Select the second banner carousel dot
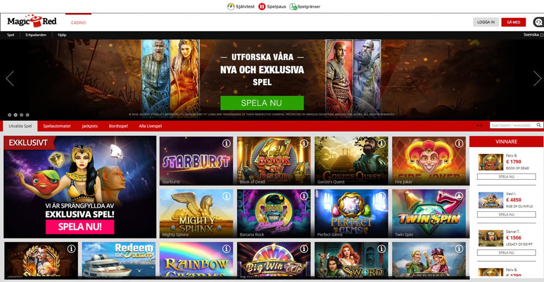The height and width of the screenshot is (282, 544). tap(15, 115)
